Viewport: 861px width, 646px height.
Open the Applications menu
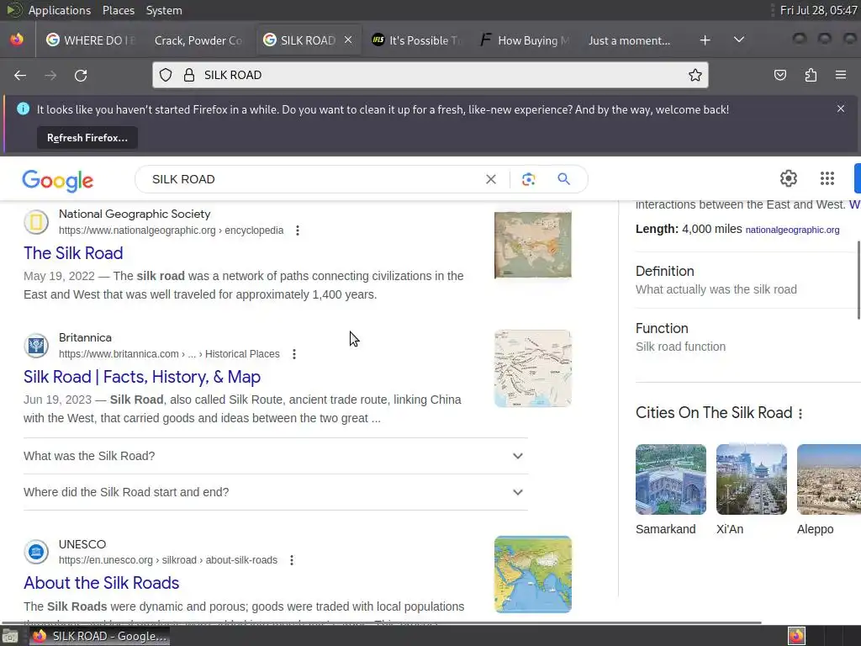(60, 10)
